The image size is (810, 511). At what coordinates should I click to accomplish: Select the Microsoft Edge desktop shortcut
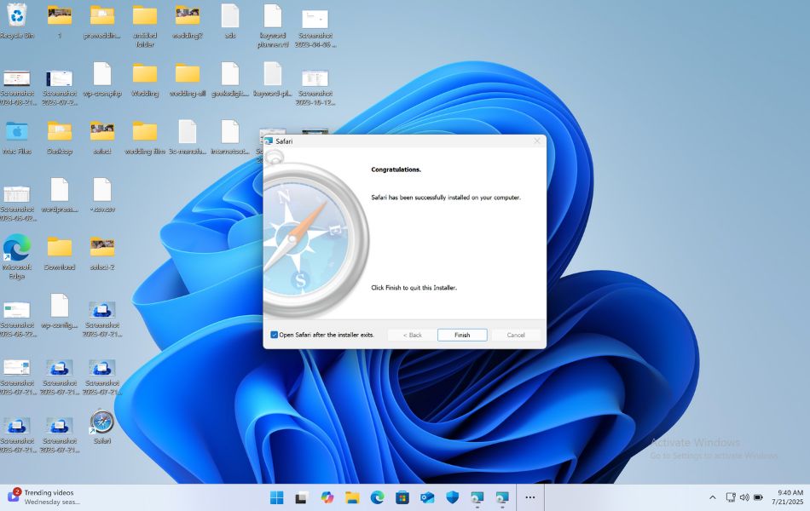tap(16, 248)
